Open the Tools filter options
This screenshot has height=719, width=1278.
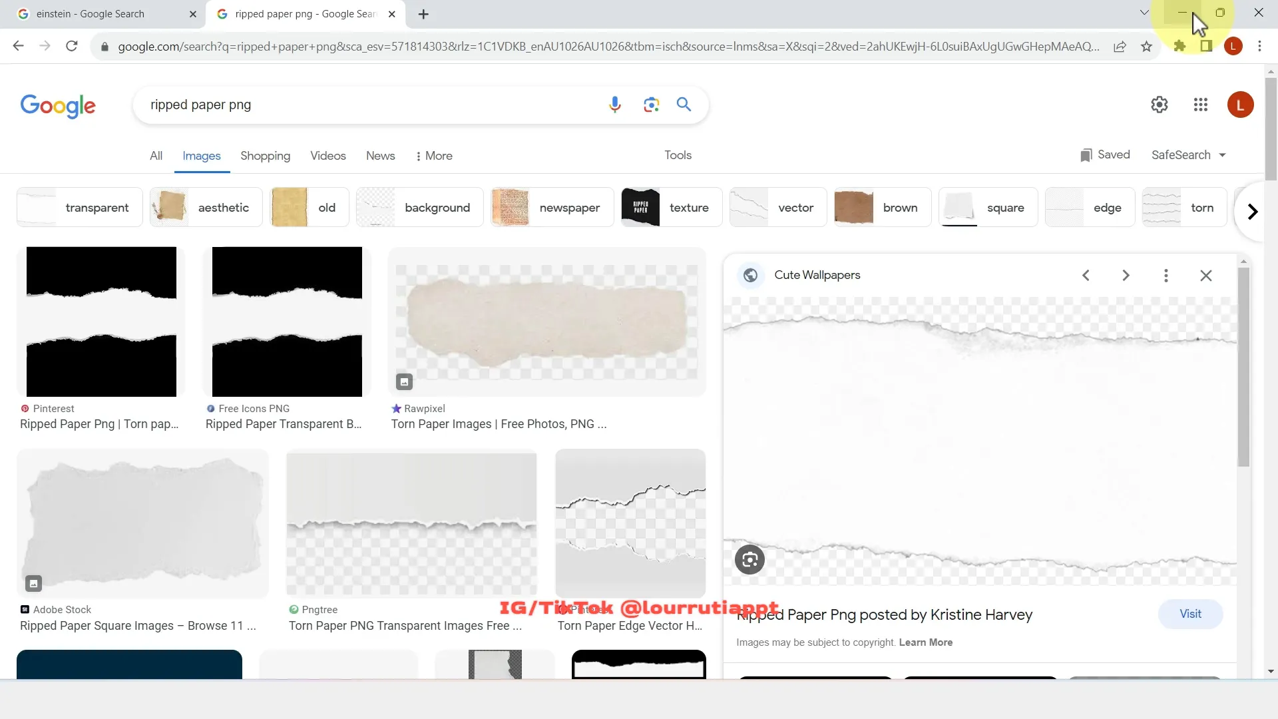[678, 155]
